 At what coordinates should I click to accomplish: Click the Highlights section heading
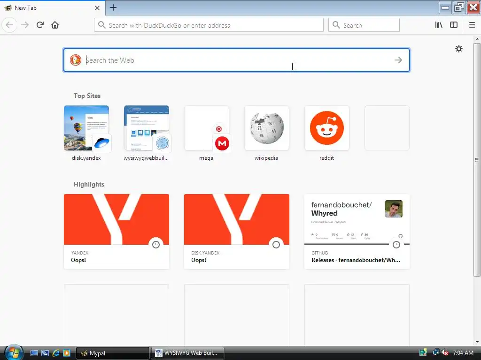(89, 184)
